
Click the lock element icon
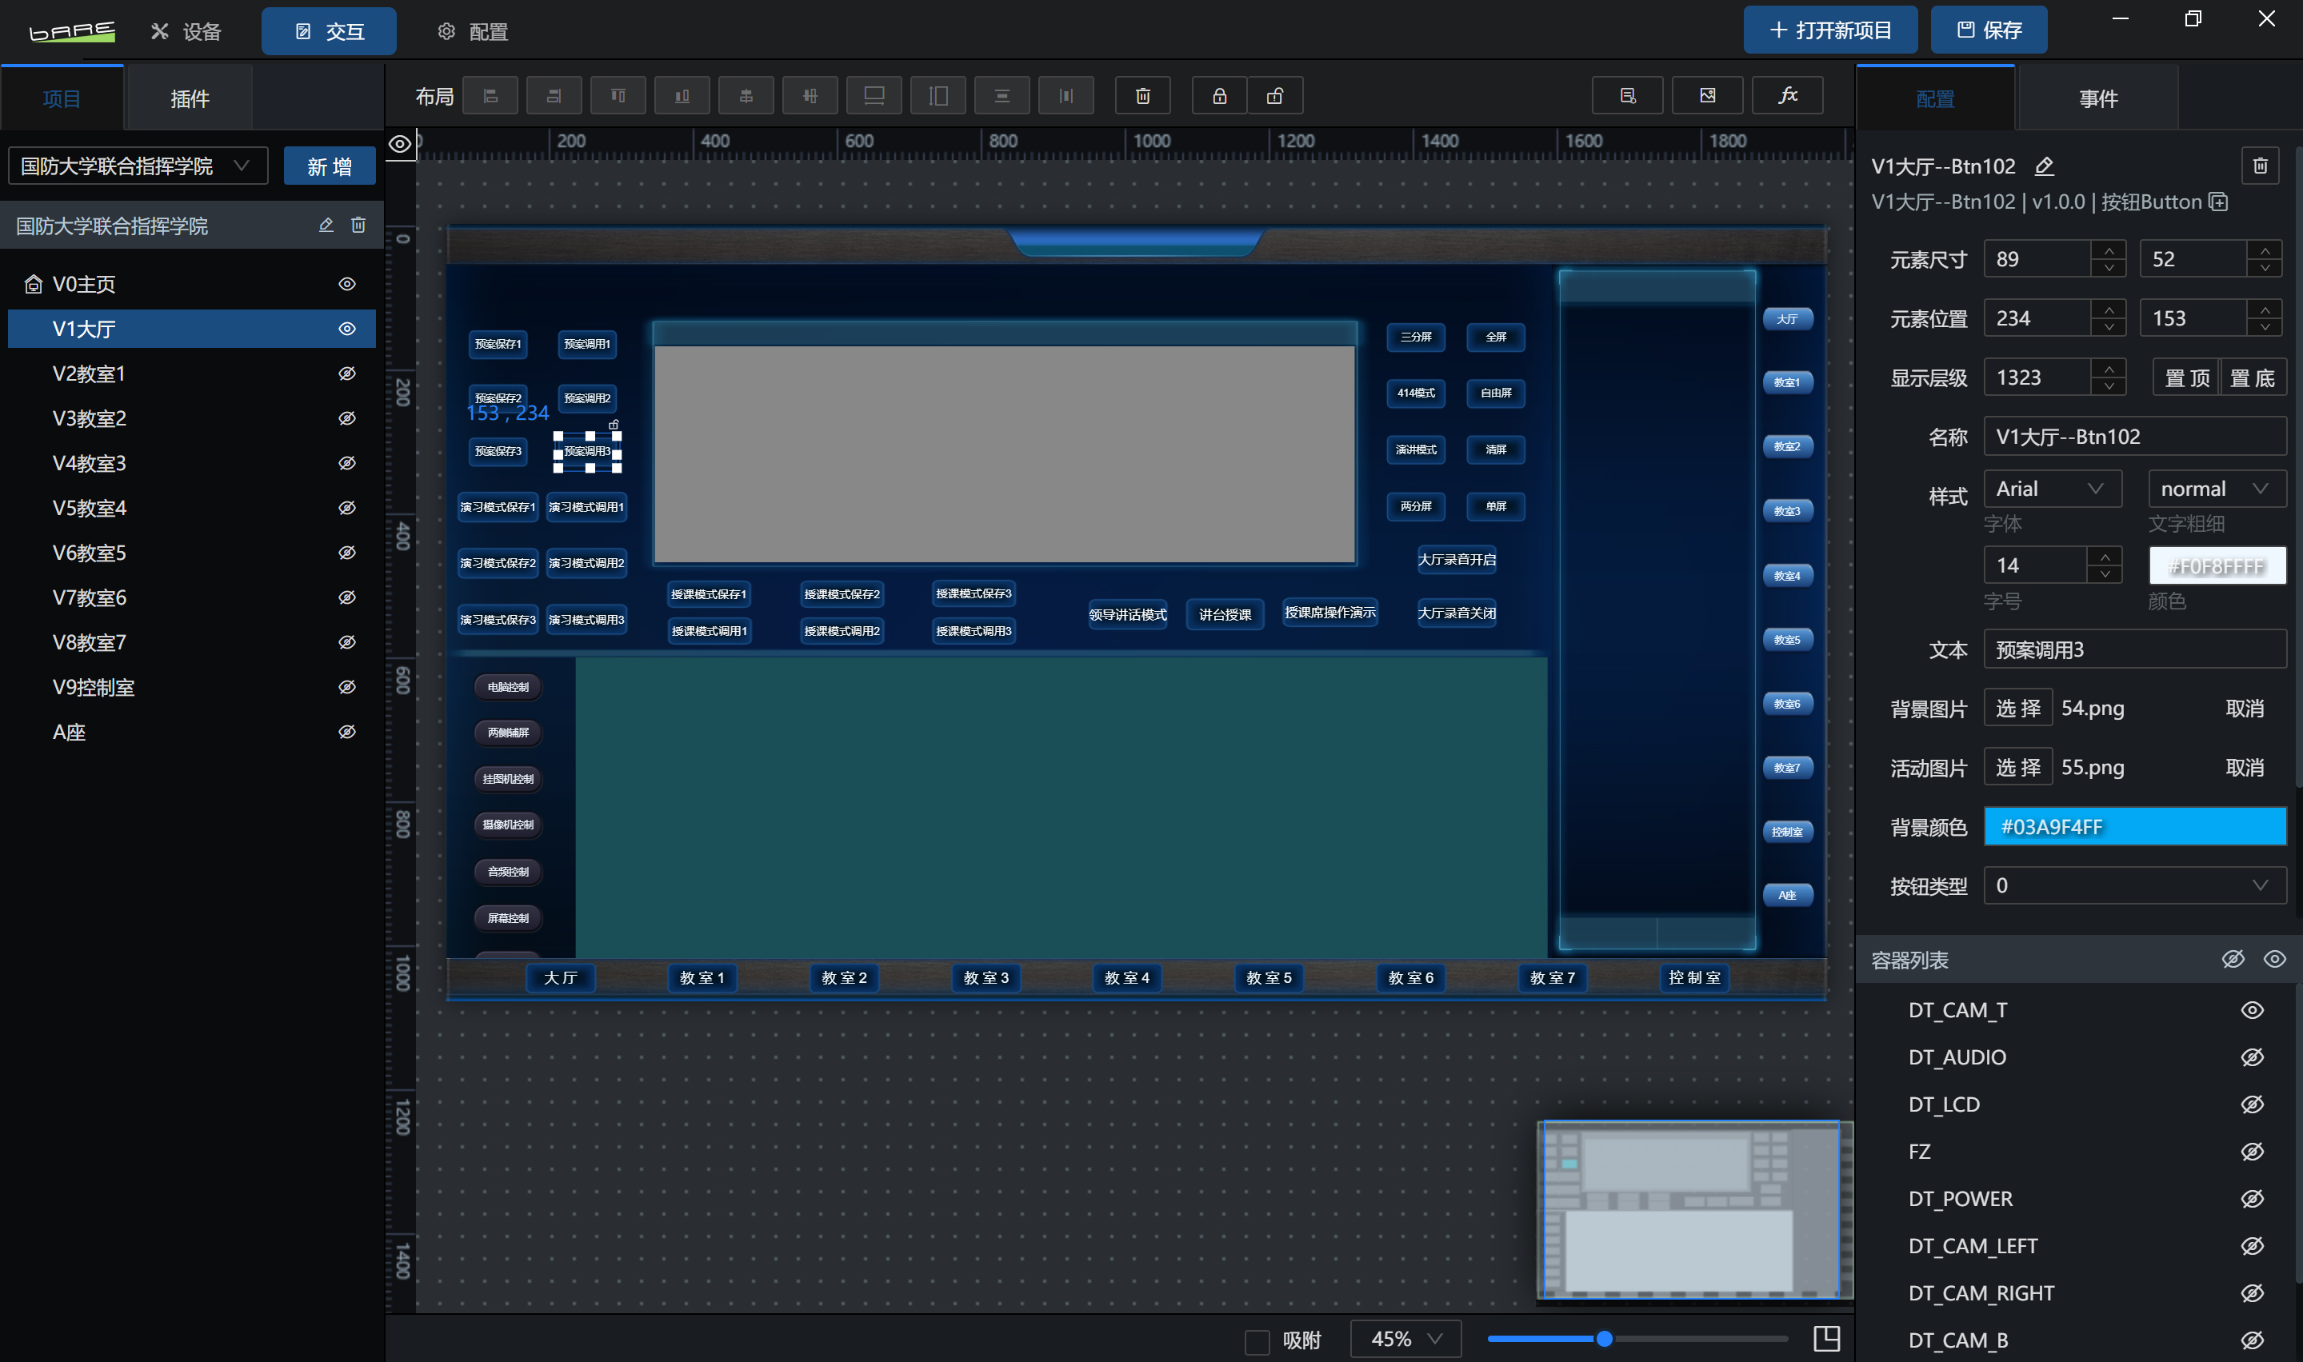1219,95
